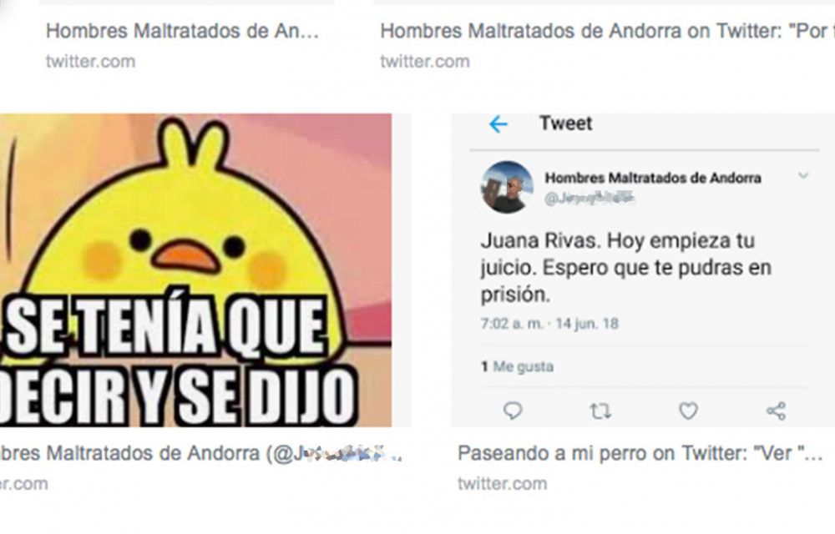The width and height of the screenshot is (835, 534).
Task: Click the retweet arrows icon
Action: tap(600, 411)
